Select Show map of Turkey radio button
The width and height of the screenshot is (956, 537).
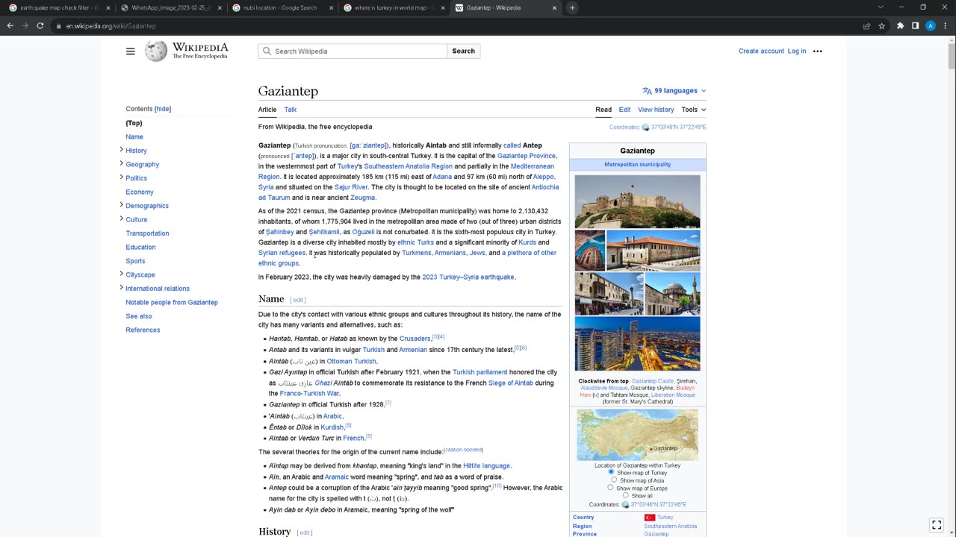pyautogui.click(x=611, y=472)
